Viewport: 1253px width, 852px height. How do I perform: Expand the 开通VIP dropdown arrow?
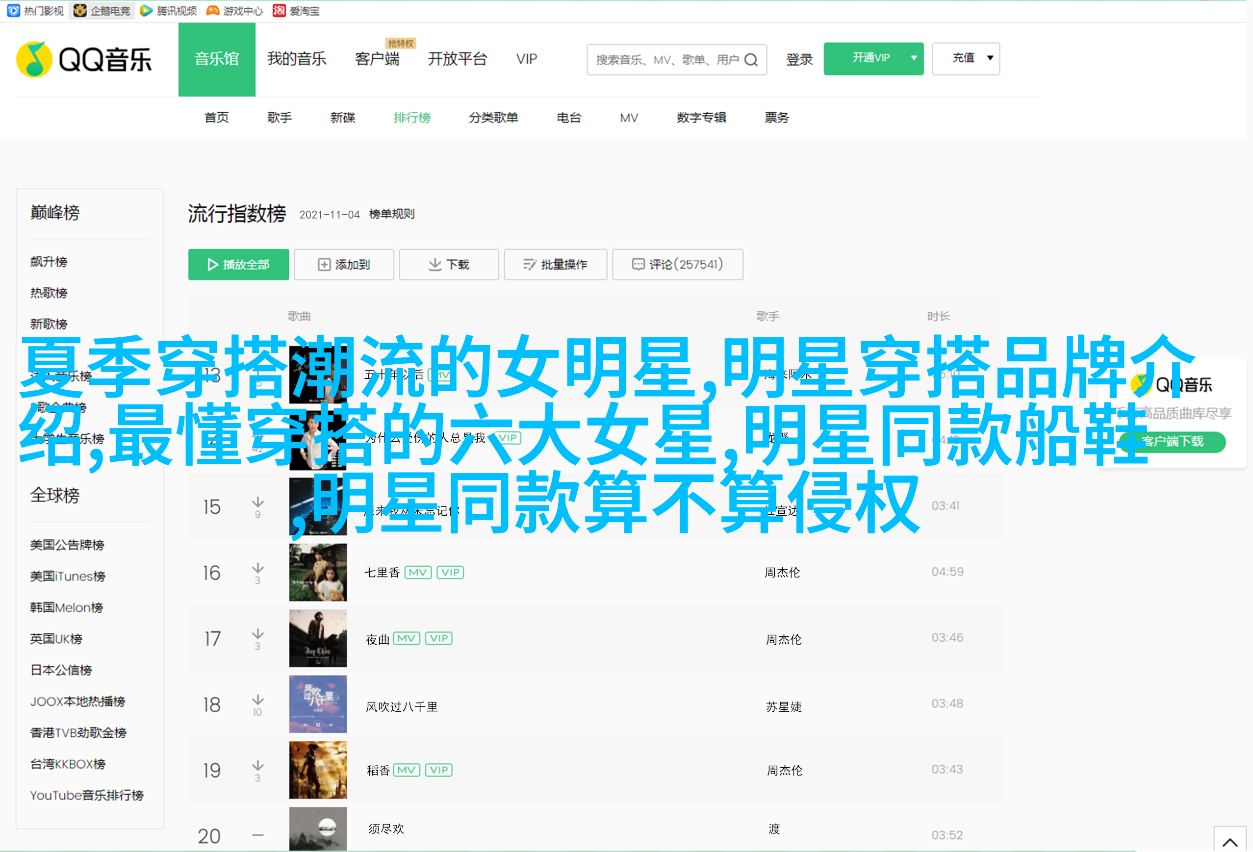pyautogui.click(x=914, y=58)
